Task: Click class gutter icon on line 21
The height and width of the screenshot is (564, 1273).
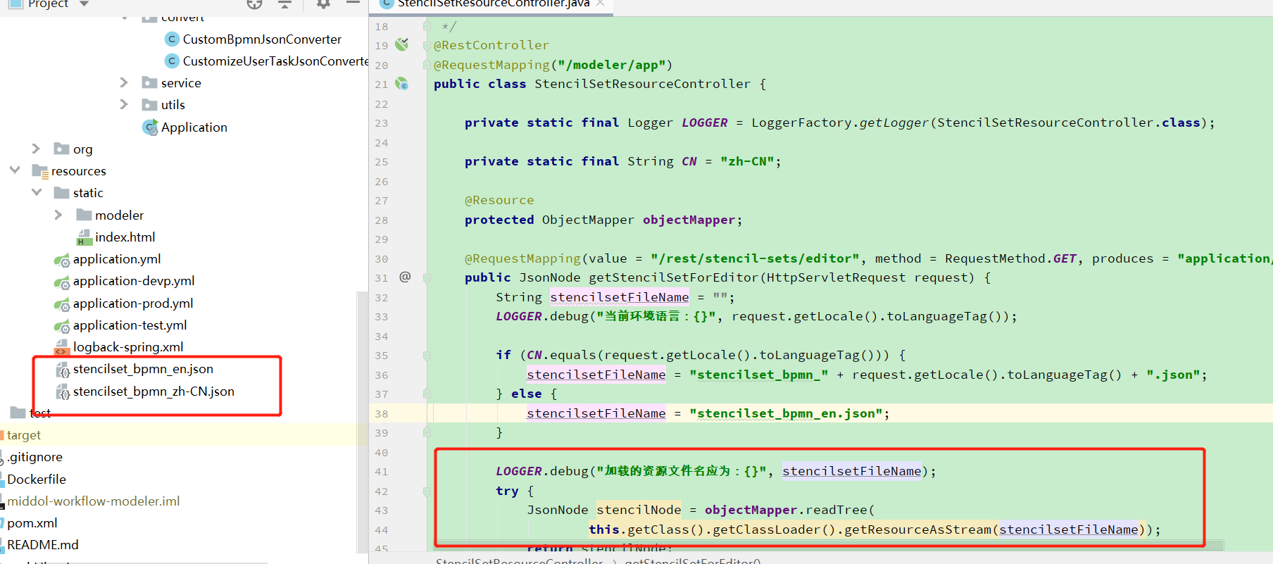Action: point(402,84)
